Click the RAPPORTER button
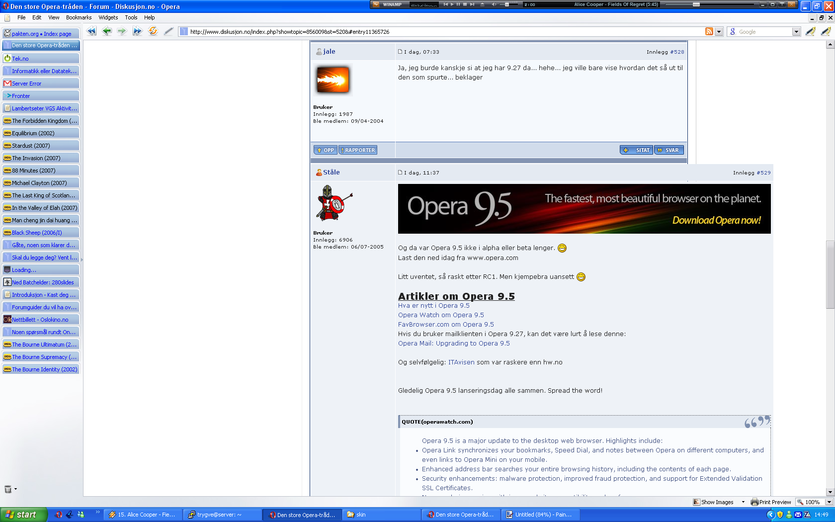 coord(358,150)
